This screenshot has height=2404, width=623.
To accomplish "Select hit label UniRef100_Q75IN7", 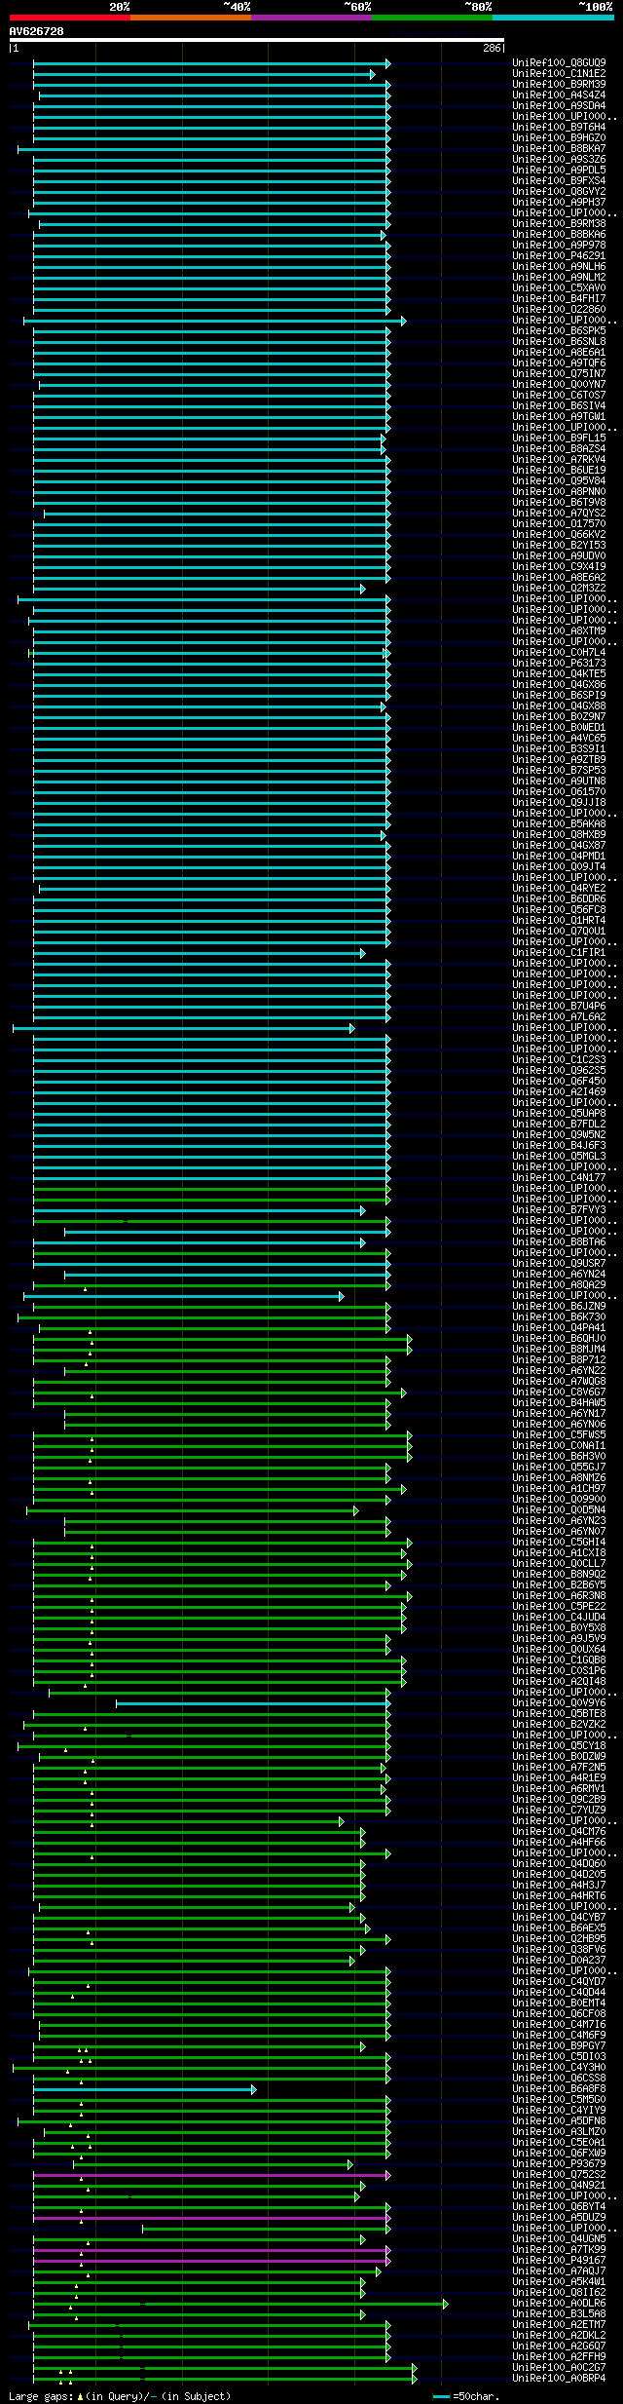I will [559, 374].
